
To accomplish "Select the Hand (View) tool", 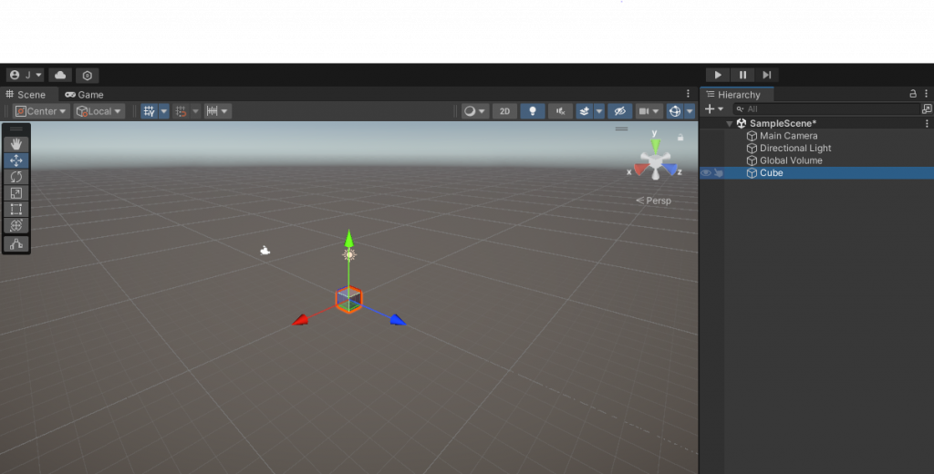I will click(16, 144).
